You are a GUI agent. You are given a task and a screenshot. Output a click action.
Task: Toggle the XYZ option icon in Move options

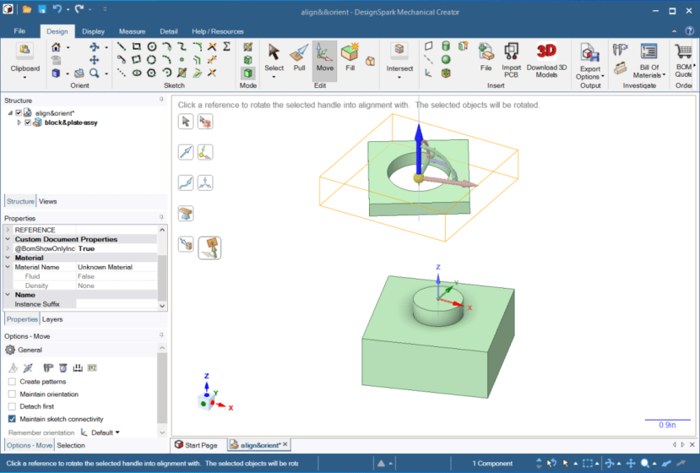(92, 367)
